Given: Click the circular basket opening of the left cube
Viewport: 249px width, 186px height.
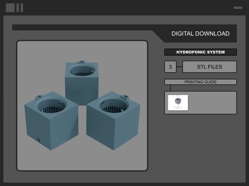Looking at the screenshot, I should point(52,106).
